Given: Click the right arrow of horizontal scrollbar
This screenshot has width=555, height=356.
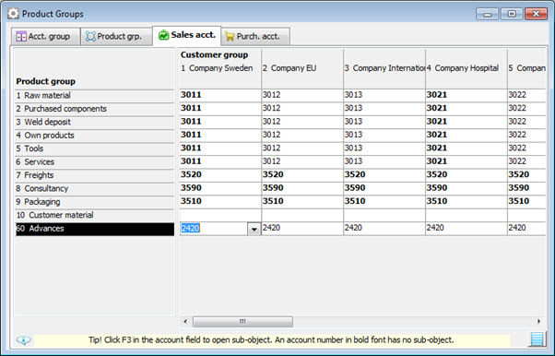Looking at the screenshot, I should coord(538,322).
